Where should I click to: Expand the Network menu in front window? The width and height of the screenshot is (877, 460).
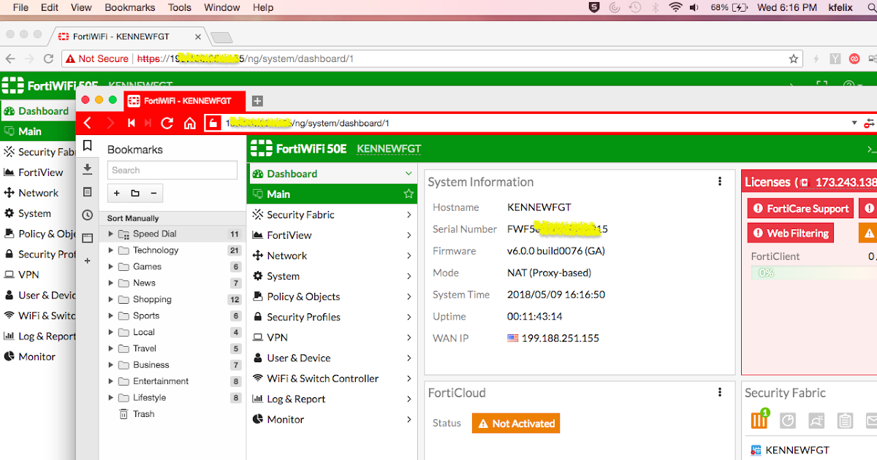pyautogui.click(x=409, y=256)
